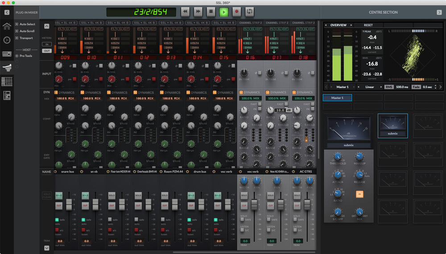Switch meters to IN mode
This screenshot has width=446, height=254.
tap(46, 44)
